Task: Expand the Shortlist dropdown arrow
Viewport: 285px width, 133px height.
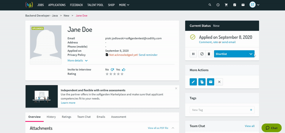Action: pos(251,54)
